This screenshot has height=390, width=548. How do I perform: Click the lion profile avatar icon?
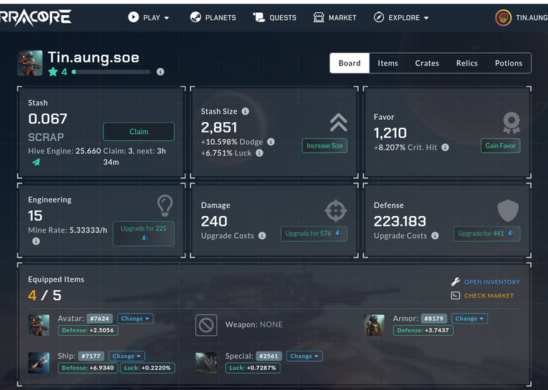click(503, 17)
